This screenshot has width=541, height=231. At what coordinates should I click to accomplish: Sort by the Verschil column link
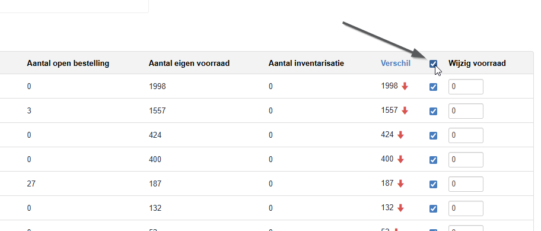pyautogui.click(x=396, y=63)
